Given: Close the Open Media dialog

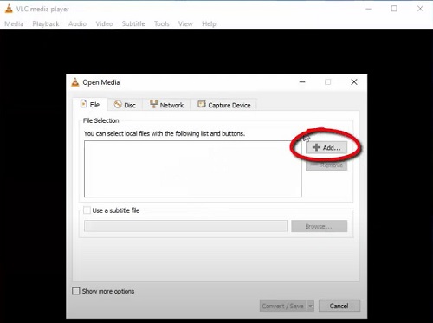Looking at the screenshot, I should 354,82.
